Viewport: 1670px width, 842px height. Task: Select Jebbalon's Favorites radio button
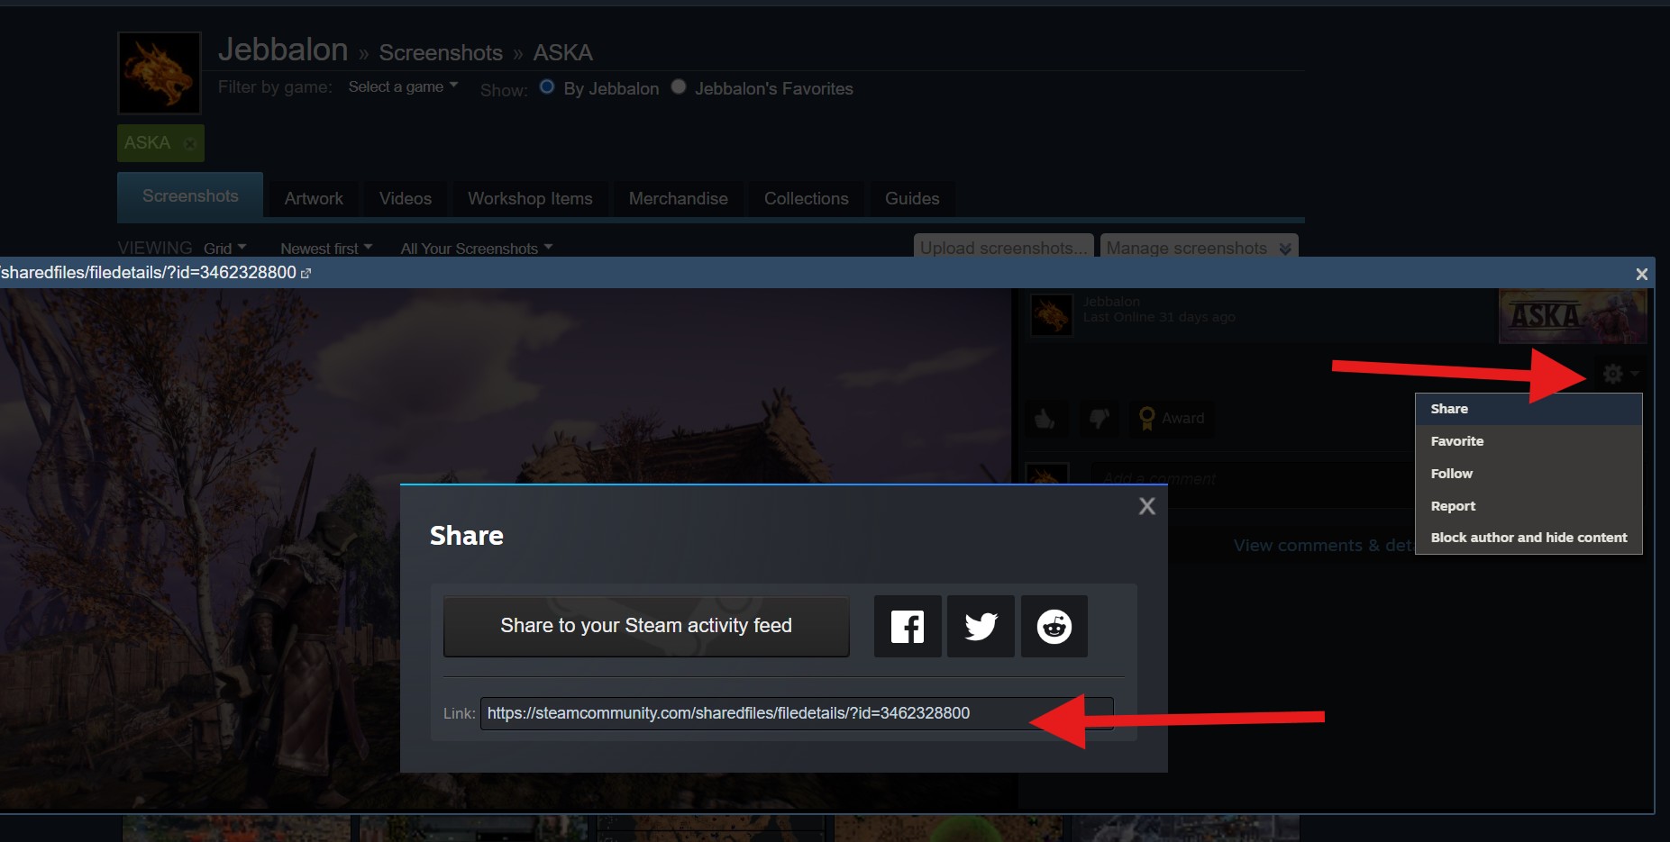(x=679, y=87)
